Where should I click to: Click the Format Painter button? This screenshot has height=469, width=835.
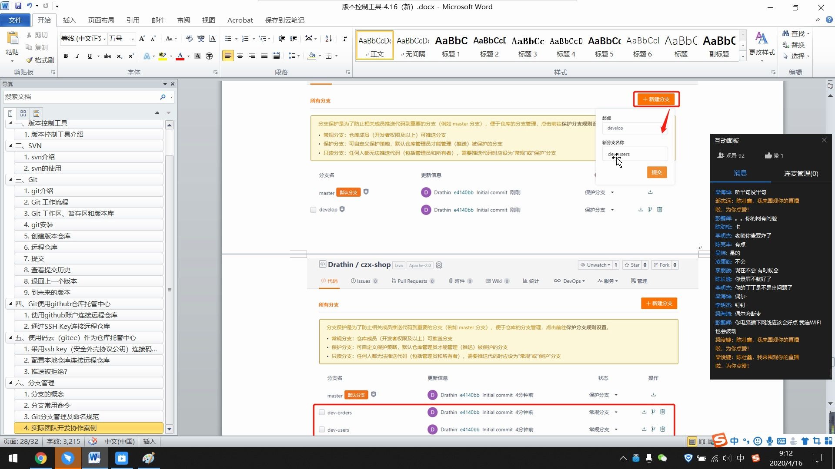pyautogui.click(x=40, y=60)
